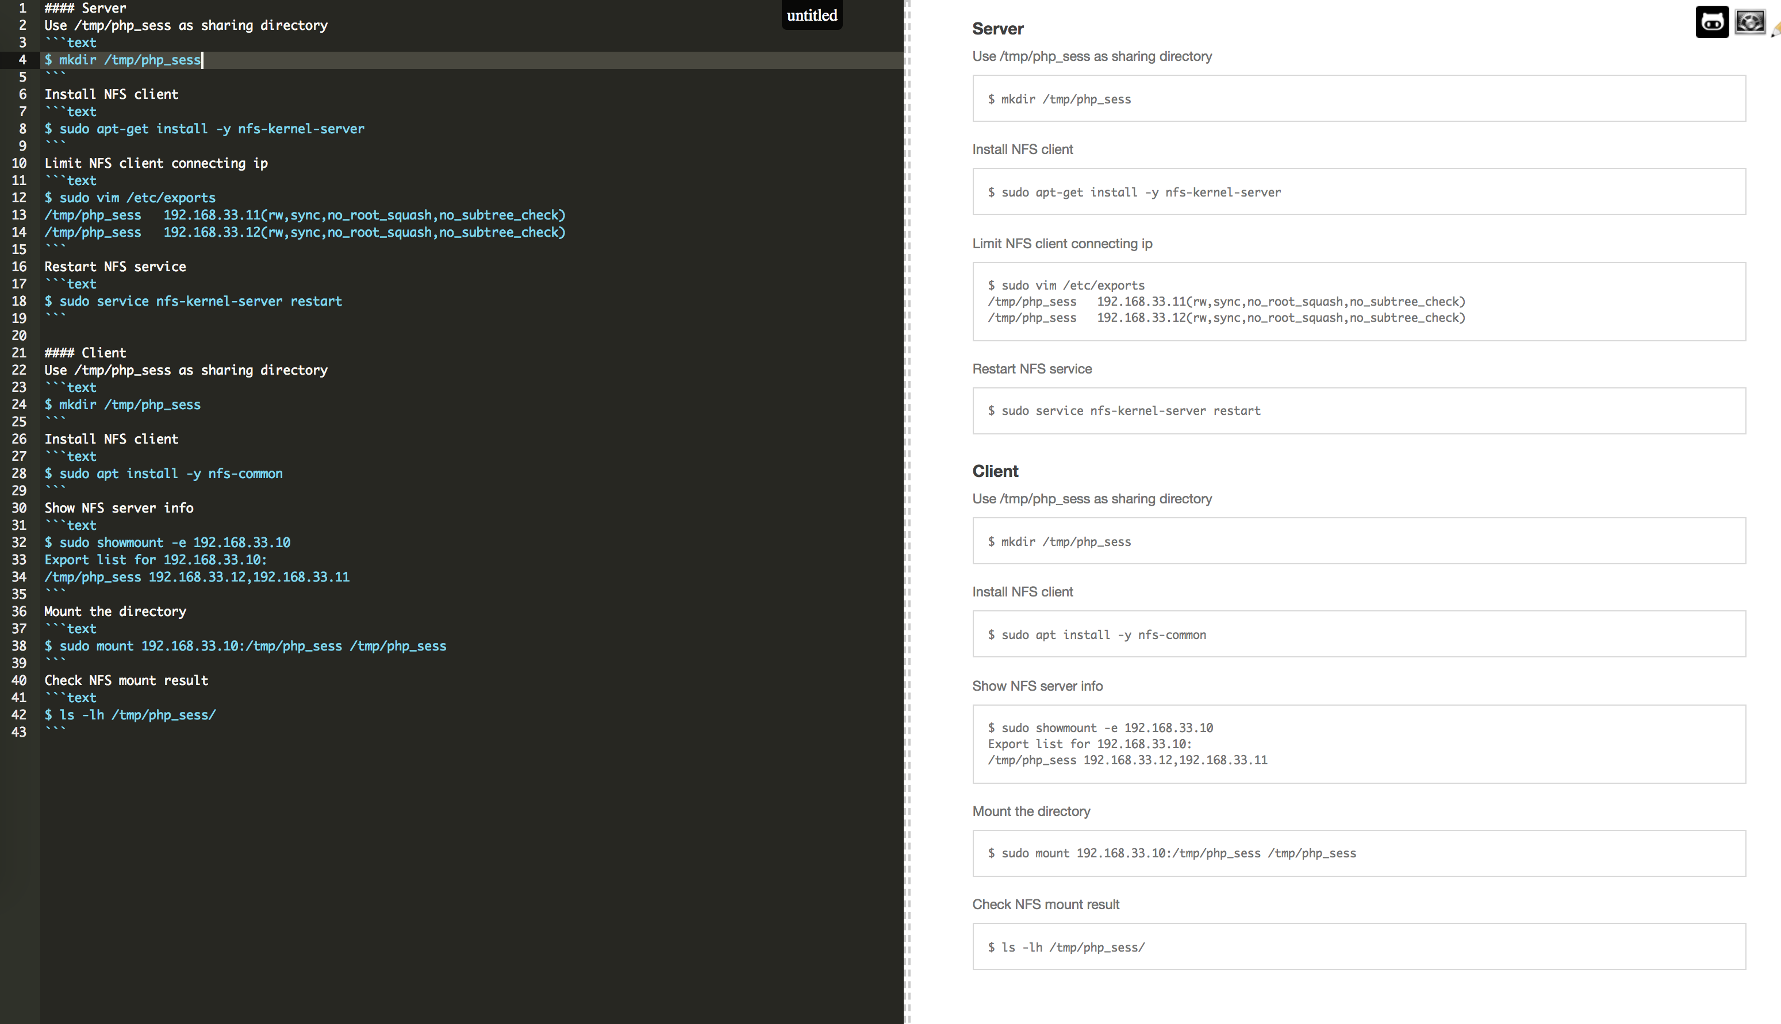1781x1024 pixels.
Task: Click the GitHub Octocat icon
Action: point(1711,22)
